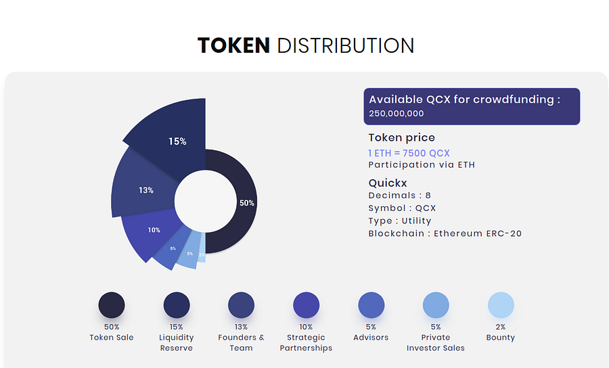The image size is (609, 368).
Task: Select the 5% Private Investor Sales circle
Action: click(x=436, y=305)
